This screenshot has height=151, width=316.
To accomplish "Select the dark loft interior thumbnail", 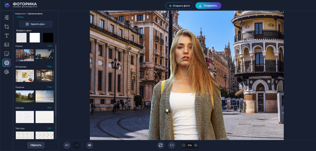I will tap(44, 76).
